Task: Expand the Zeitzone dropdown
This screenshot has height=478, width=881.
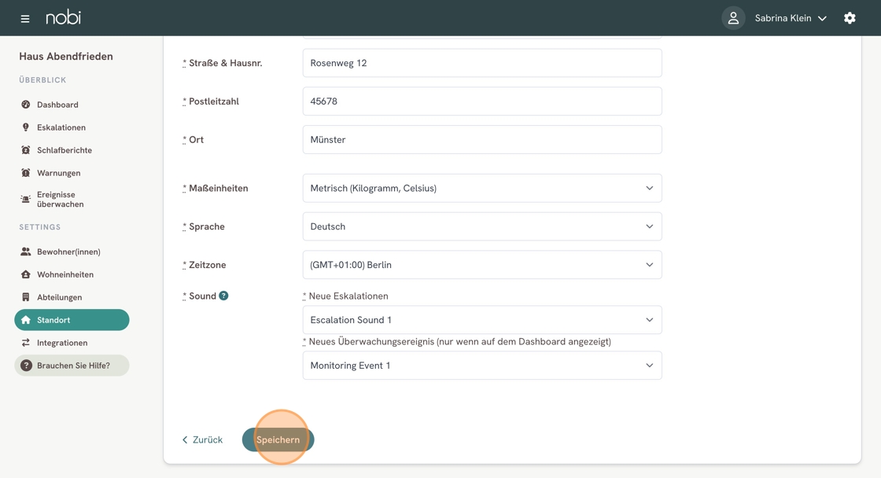Action: [x=481, y=265]
